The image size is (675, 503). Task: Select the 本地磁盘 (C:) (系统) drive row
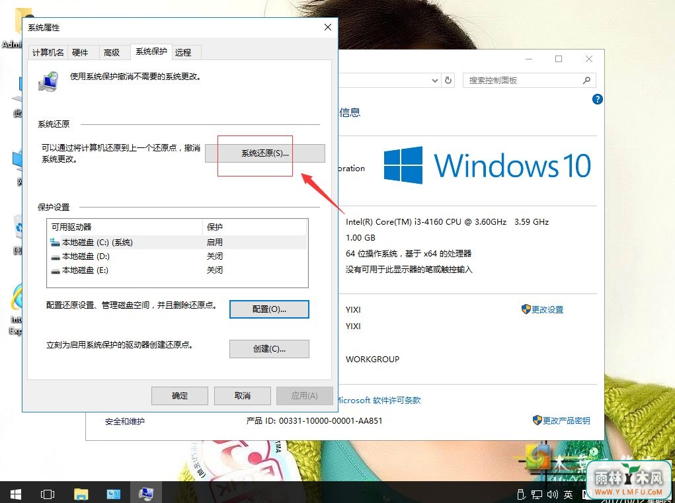pos(177,243)
